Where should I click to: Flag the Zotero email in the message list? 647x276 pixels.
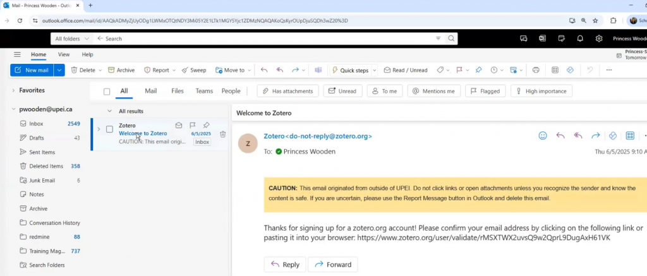tap(193, 125)
